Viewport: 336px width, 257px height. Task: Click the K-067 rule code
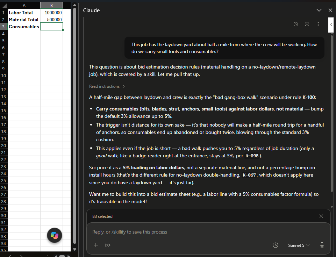pos(249,175)
